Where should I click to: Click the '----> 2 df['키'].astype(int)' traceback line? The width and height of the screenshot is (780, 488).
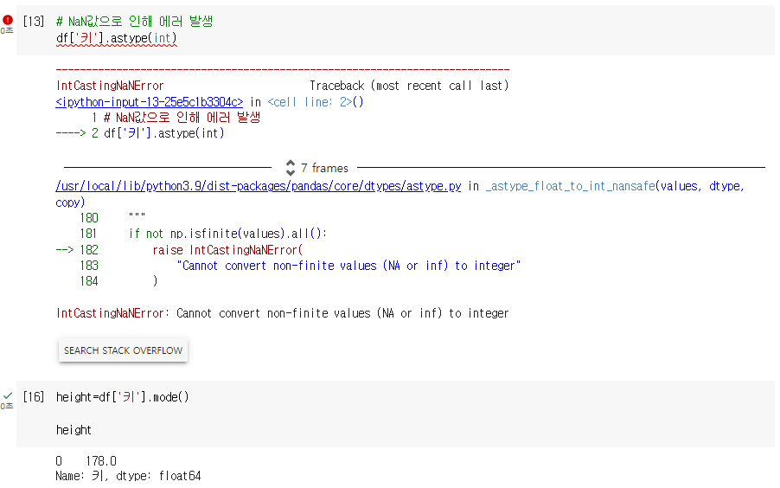(140, 133)
